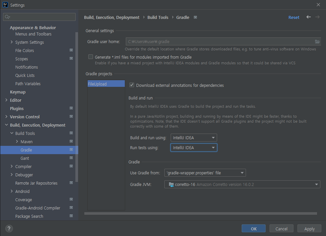
Task: Expand the Compiler node
Action: (x=12, y=166)
